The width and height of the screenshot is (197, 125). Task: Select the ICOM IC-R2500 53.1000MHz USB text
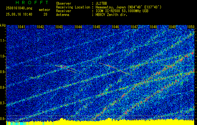122,11
